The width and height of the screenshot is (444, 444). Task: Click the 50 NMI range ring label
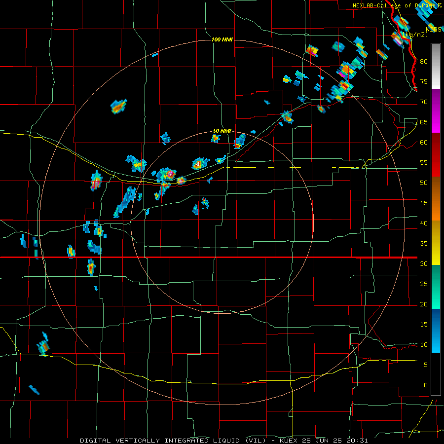pos(222,131)
